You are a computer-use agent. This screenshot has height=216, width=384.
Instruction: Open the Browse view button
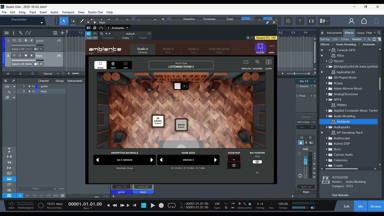click(376, 206)
